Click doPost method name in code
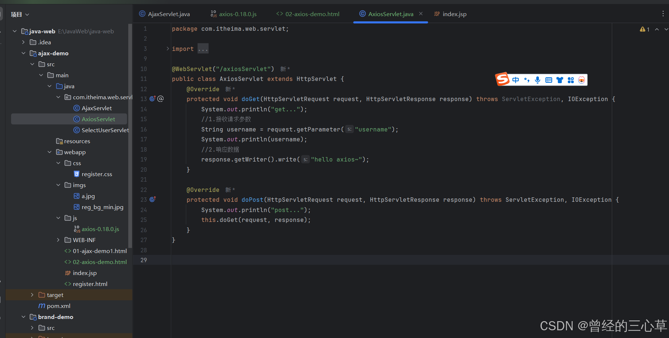The height and width of the screenshot is (338, 669). (x=253, y=200)
